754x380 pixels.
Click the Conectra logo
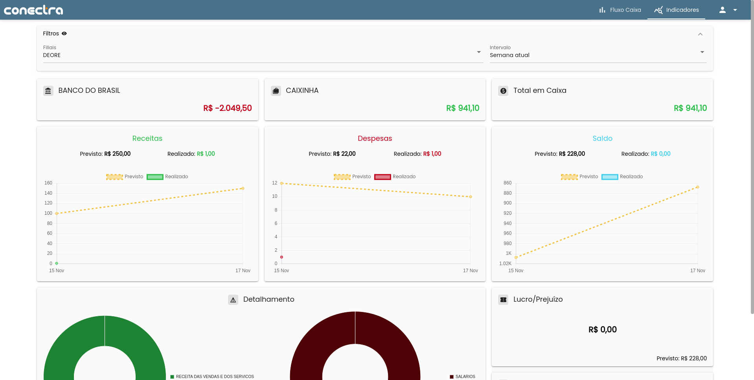point(33,10)
